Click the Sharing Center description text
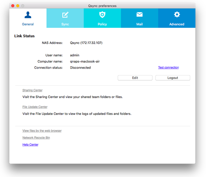Viewport: 206px width, 177px height. (73, 97)
